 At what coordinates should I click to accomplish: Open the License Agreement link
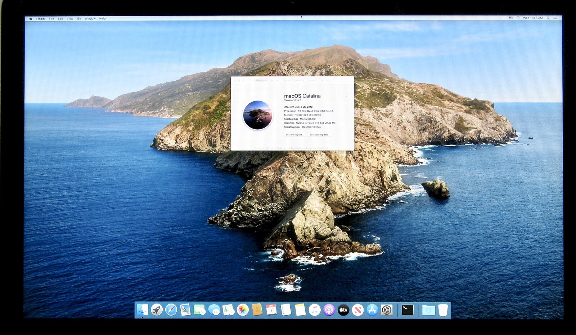tap(318, 148)
